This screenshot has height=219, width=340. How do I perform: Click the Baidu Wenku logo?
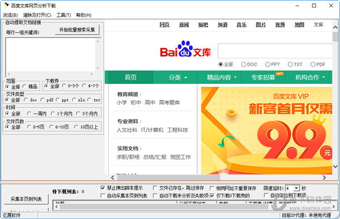[x=185, y=49]
